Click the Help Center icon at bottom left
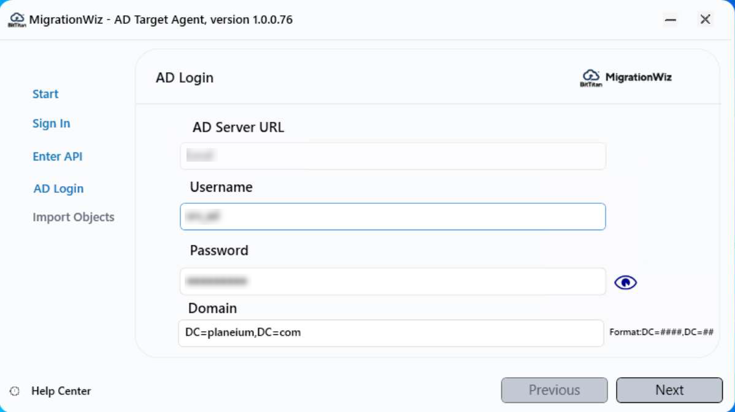Image resolution: width=735 pixels, height=412 pixels. coord(13,391)
